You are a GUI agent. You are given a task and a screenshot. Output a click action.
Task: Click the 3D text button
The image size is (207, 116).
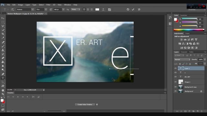139,9
